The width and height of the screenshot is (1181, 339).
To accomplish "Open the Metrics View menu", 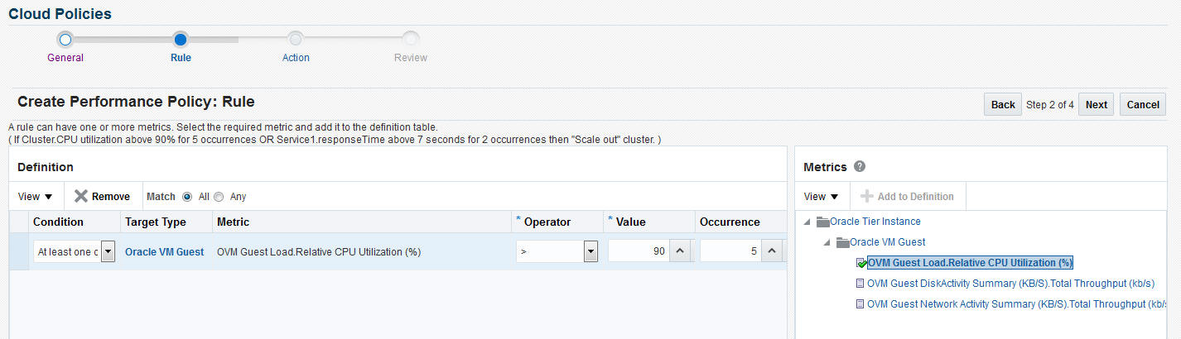I will 822,196.
